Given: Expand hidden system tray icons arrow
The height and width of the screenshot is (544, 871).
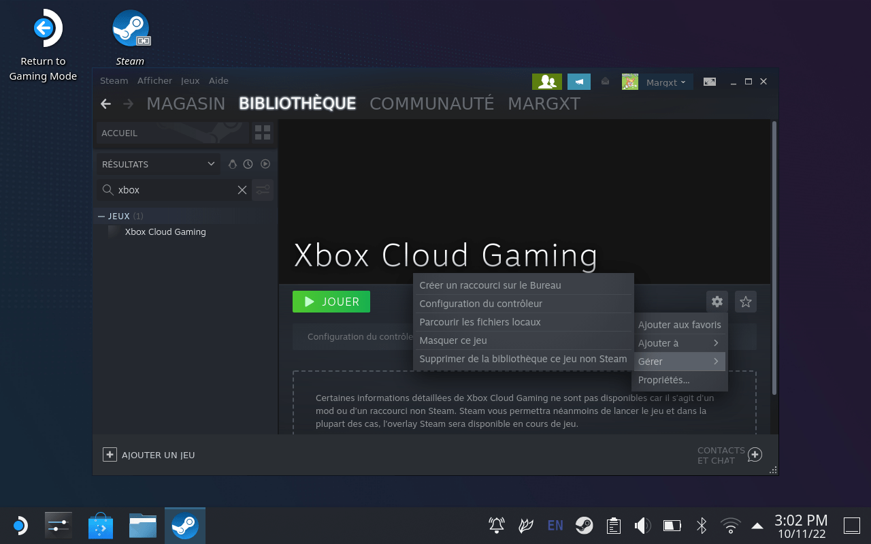Looking at the screenshot, I should 757,526.
